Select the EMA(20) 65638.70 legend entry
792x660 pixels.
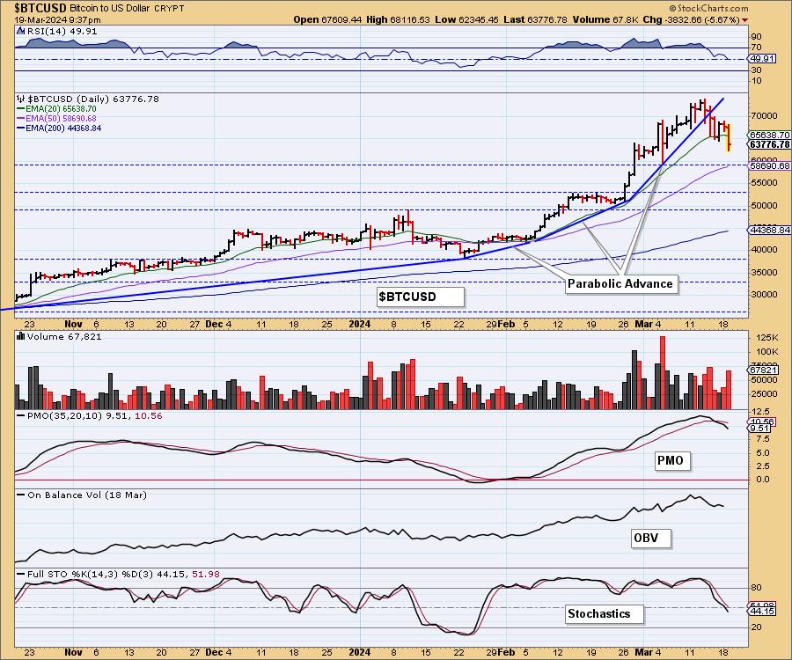click(x=56, y=108)
